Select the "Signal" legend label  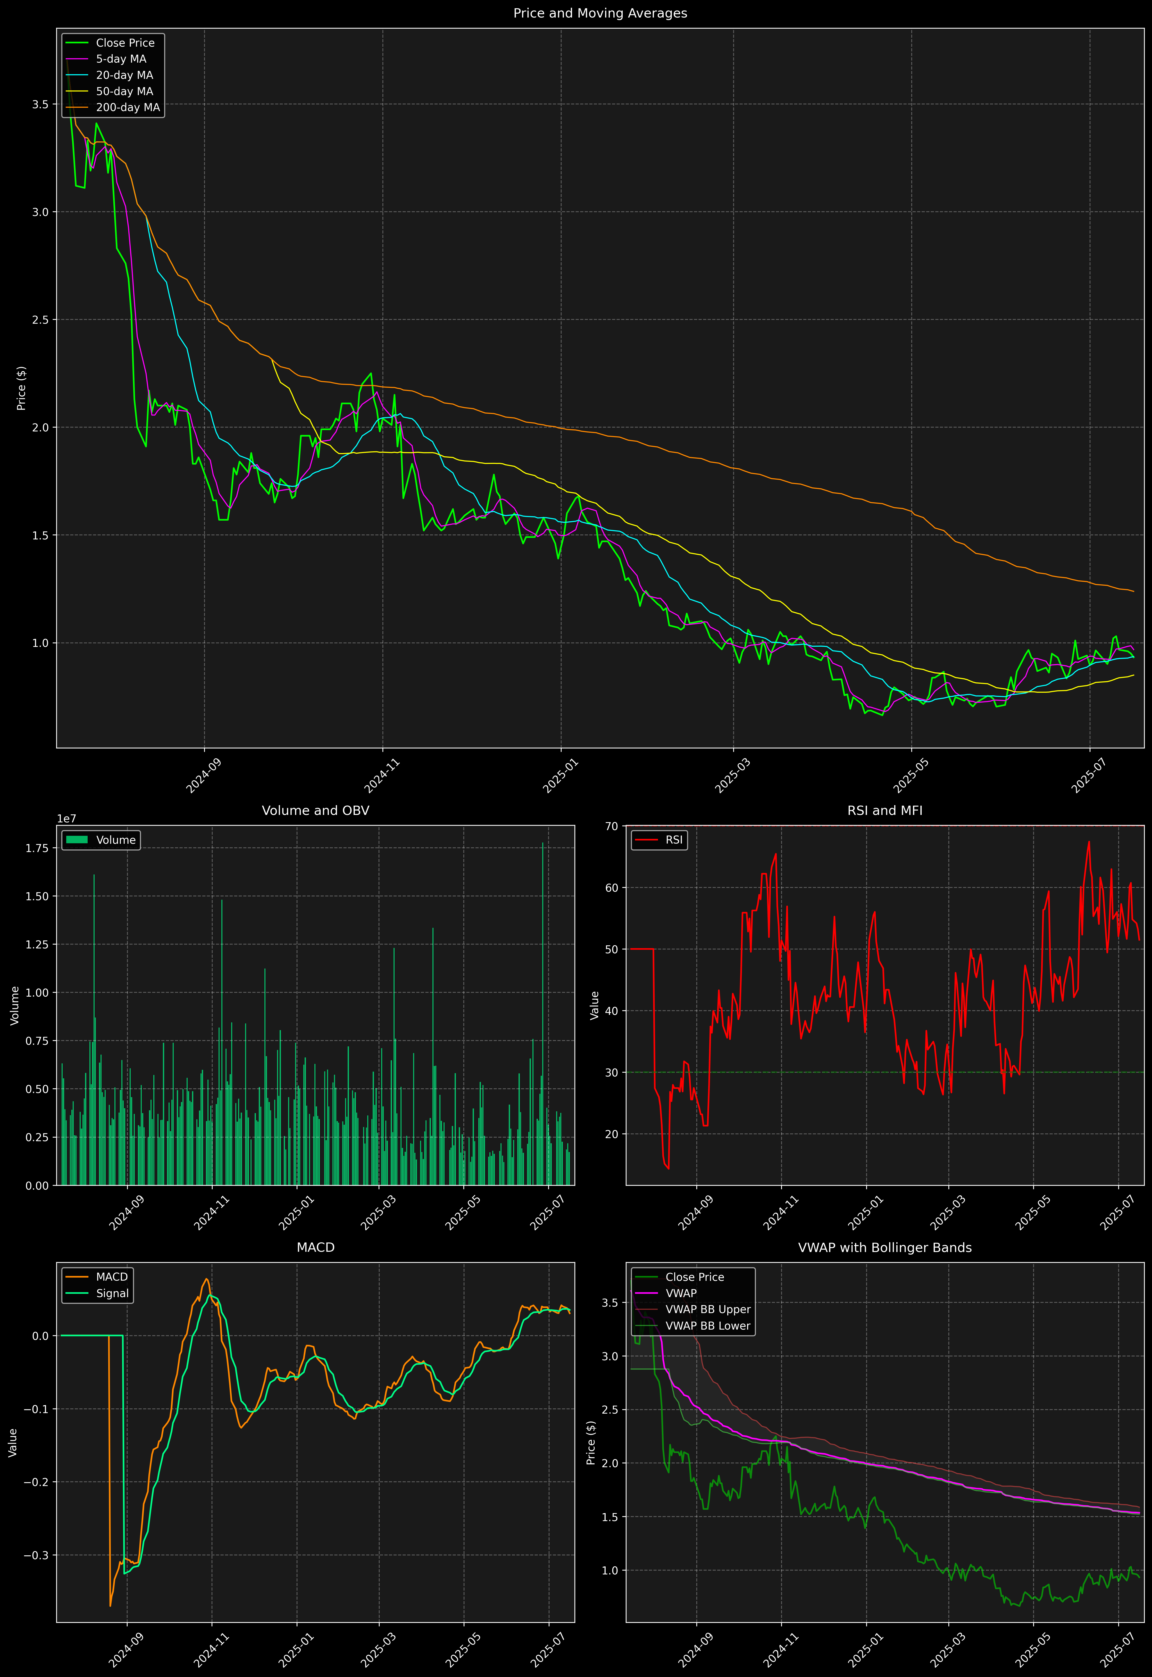[x=113, y=1293]
